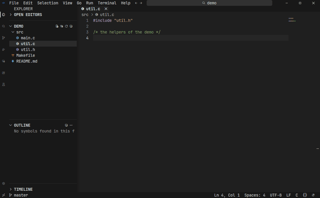Open the Help menu

coord(125,3)
